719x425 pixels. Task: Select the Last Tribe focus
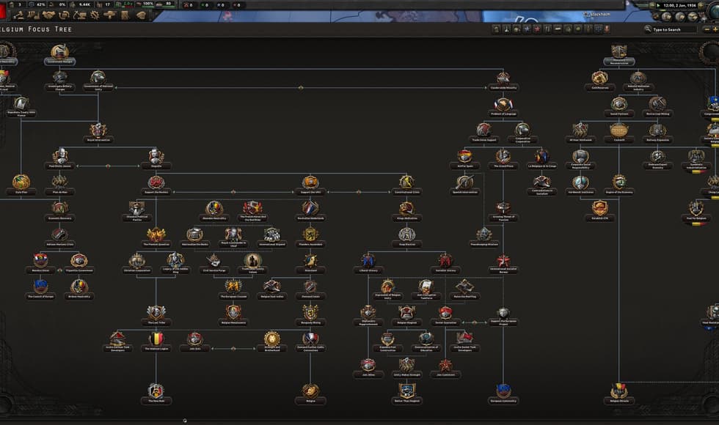[156, 316]
